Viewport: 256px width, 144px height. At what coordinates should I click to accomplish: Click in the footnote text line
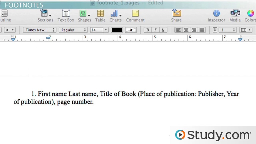tap(135, 94)
